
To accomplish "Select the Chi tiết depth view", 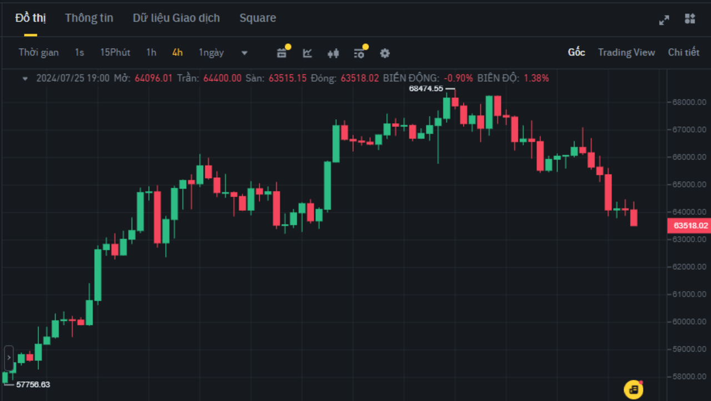I will pyautogui.click(x=684, y=52).
